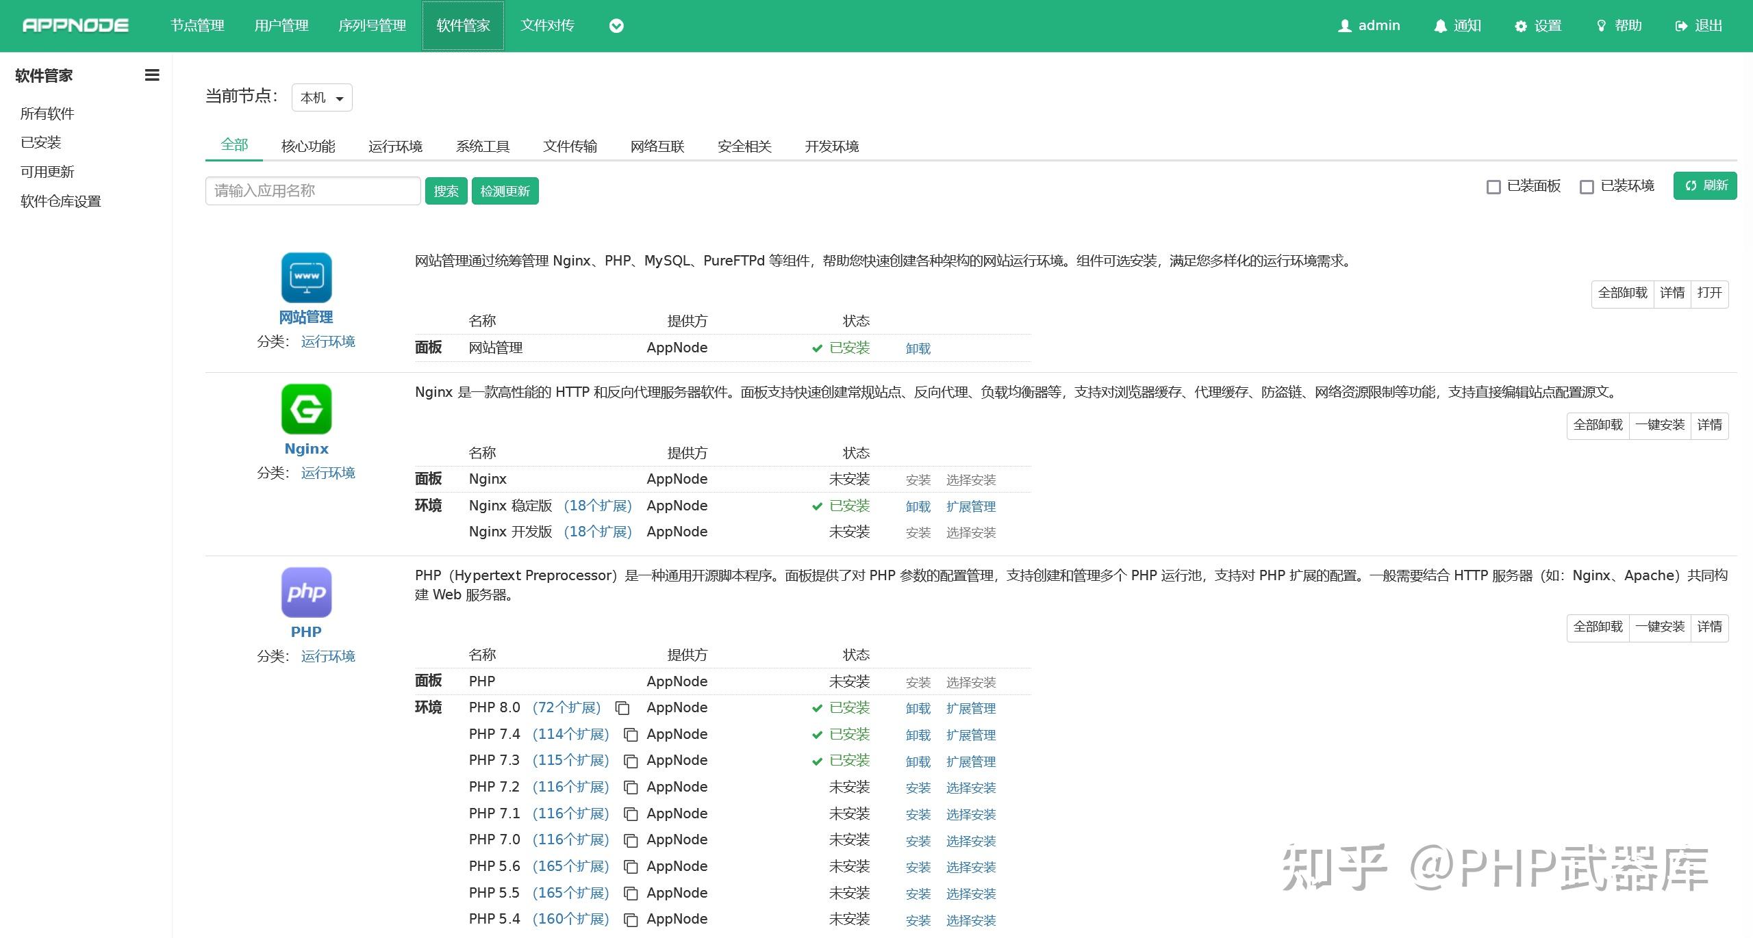Open 扩展管理 for PHP 8.0

tap(971, 708)
